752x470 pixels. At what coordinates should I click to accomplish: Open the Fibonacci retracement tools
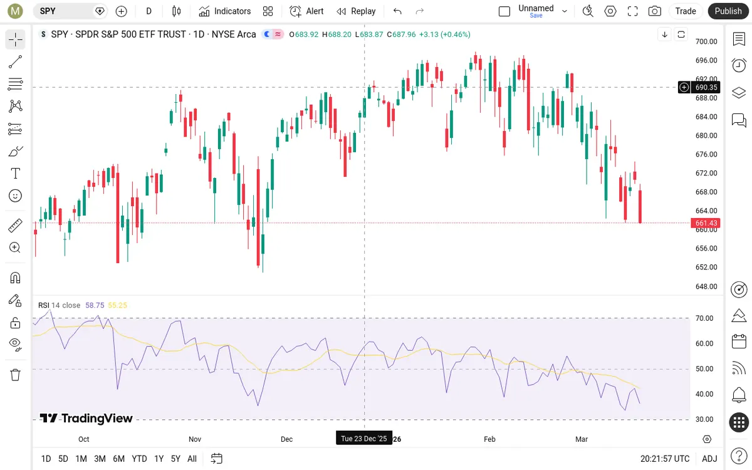pyautogui.click(x=16, y=84)
